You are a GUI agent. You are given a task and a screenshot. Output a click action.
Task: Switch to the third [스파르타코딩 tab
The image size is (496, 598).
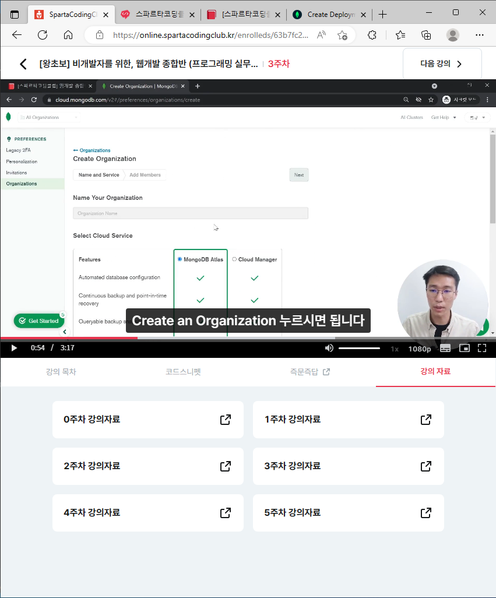pos(243,15)
